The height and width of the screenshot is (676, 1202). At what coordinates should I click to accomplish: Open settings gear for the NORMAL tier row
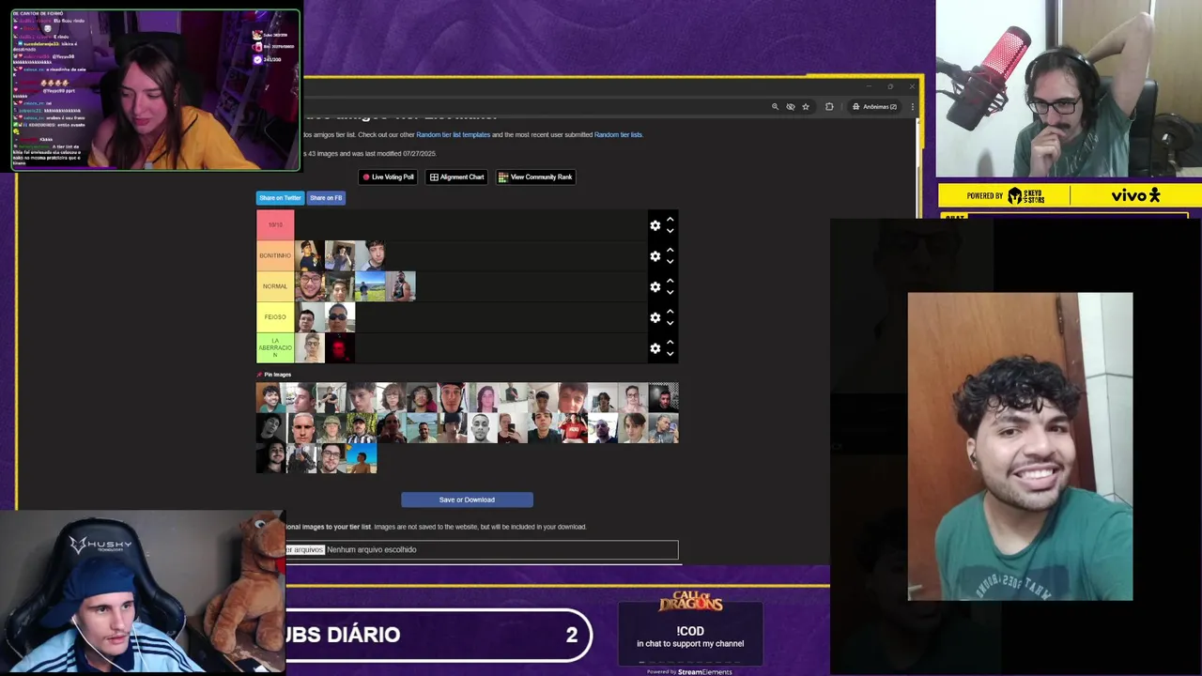pyautogui.click(x=655, y=286)
